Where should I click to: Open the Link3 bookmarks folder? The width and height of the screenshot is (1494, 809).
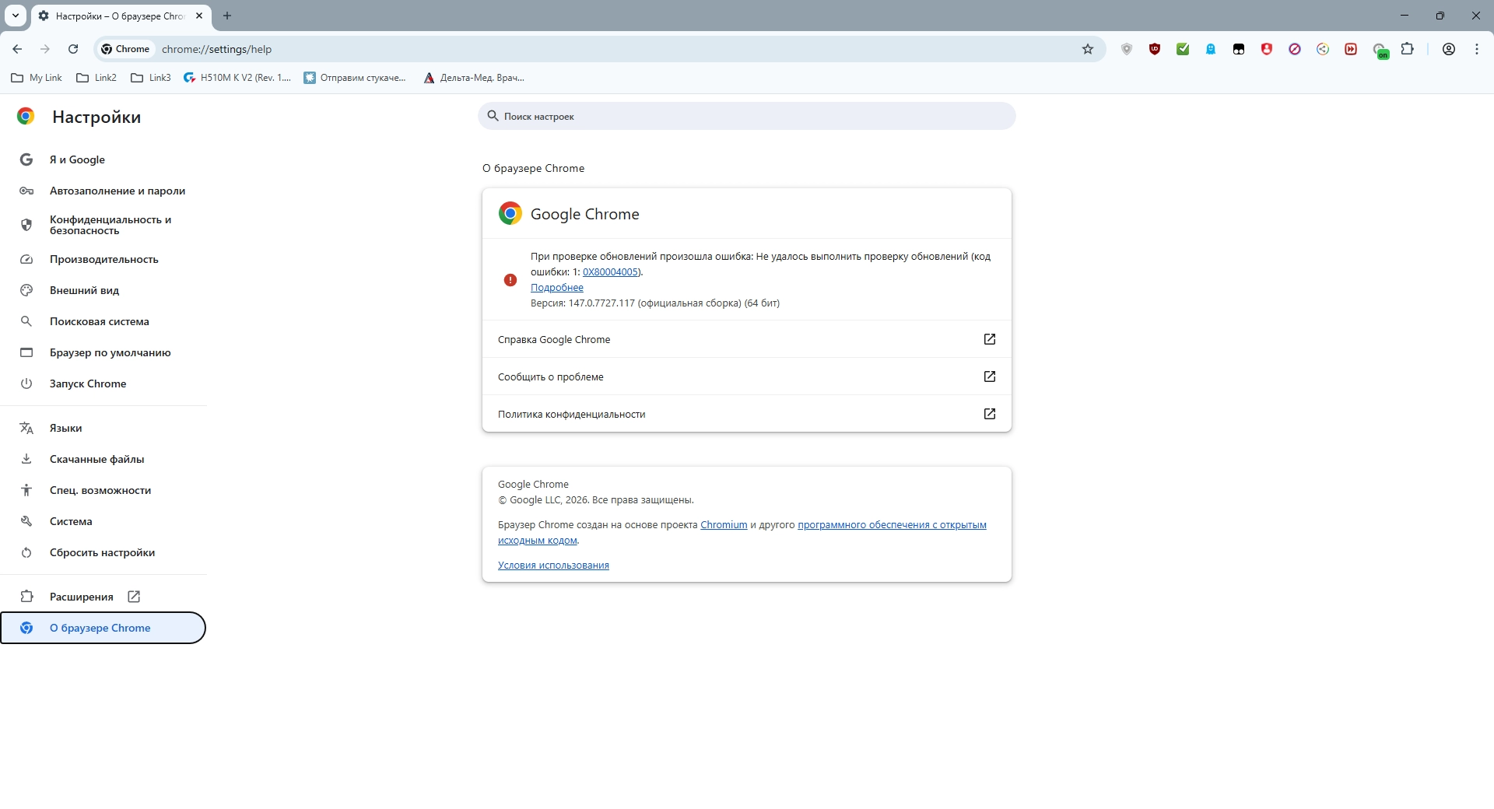pyautogui.click(x=151, y=78)
